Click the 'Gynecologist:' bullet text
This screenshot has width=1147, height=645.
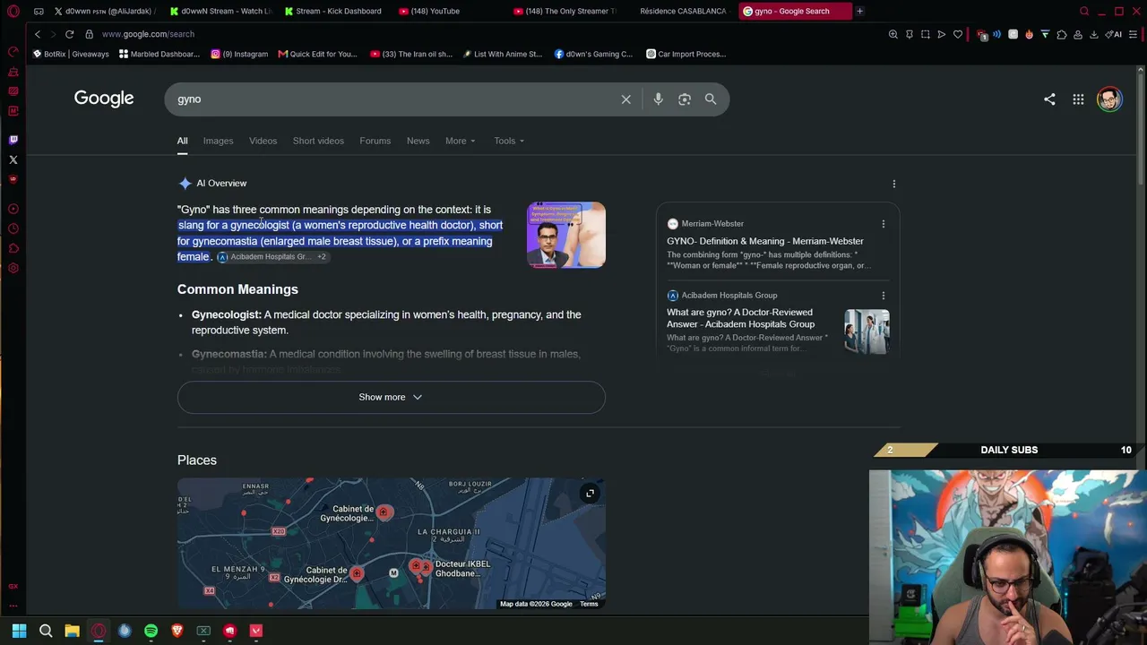coord(227,315)
